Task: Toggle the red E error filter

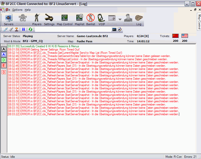Action: [x=4, y=65]
